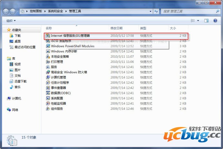Toggle the preview pane button
This screenshot has height=149, width=223.
(207, 21)
